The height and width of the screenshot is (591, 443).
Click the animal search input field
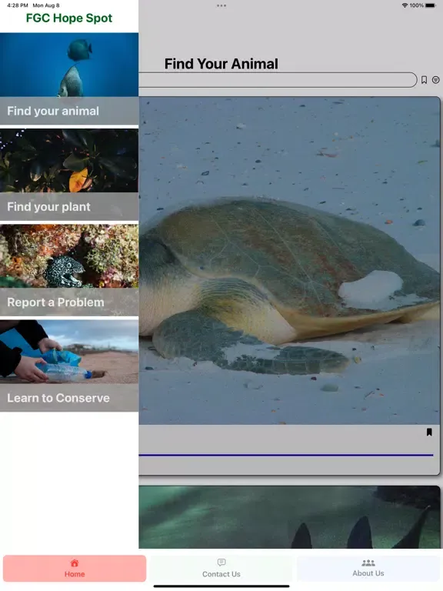pyautogui.click(x=278, y=80)
